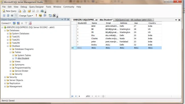Viewport: 185px width, 104px height.
Task: Open the Window menu
Action: (x=57, y=7)
